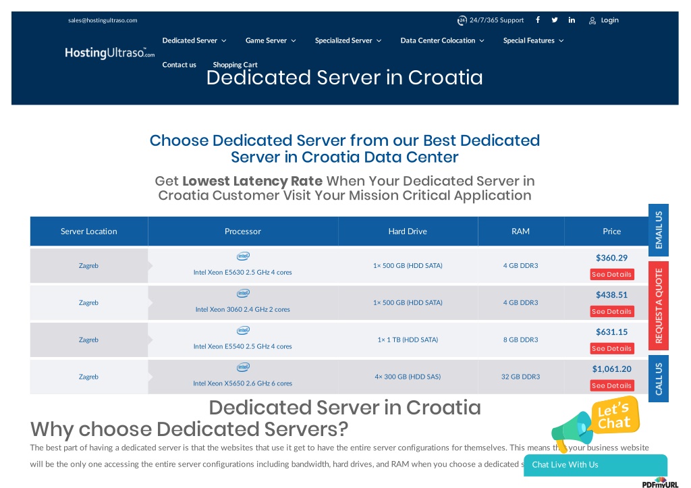Click the $1,061.20 price
The image size is (691, 488).
click(611, 369)
